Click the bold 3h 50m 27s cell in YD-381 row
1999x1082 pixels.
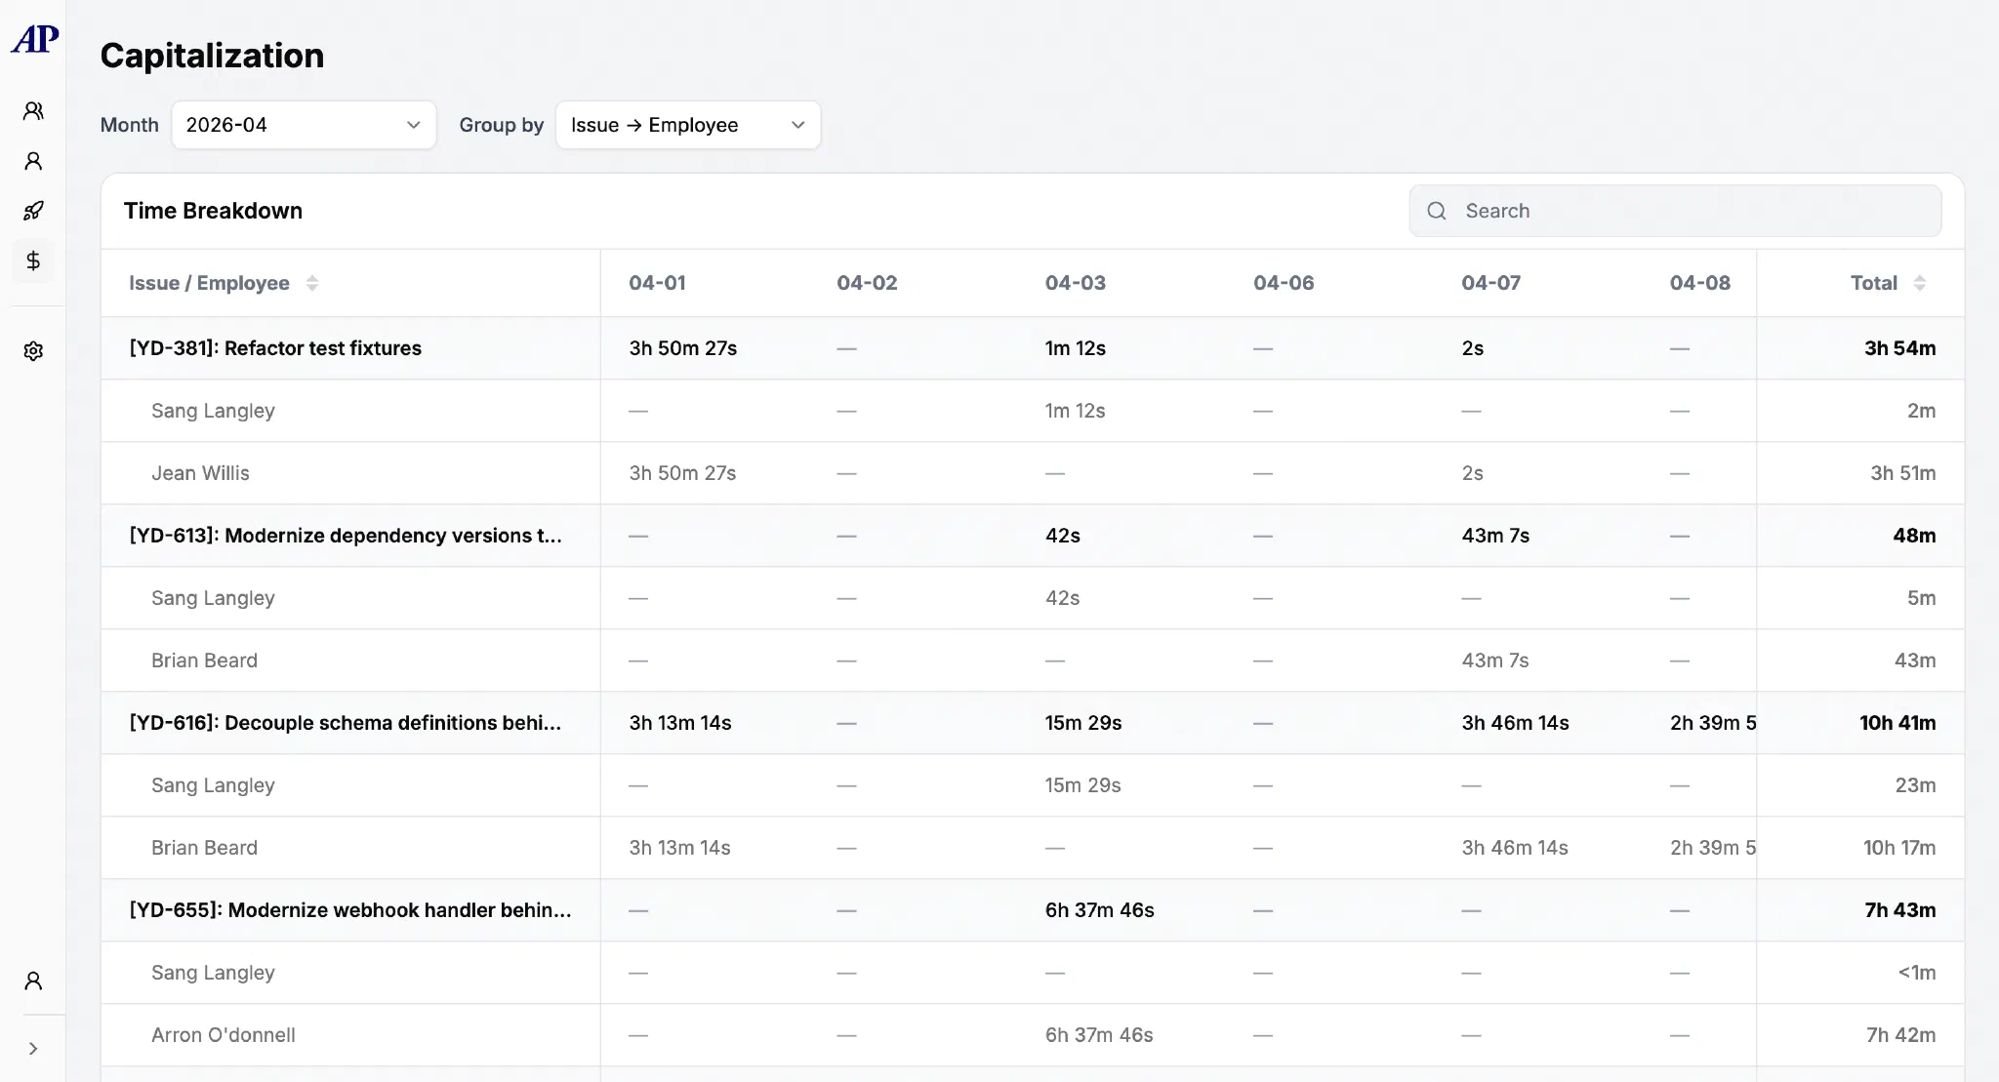pos(682,348)
